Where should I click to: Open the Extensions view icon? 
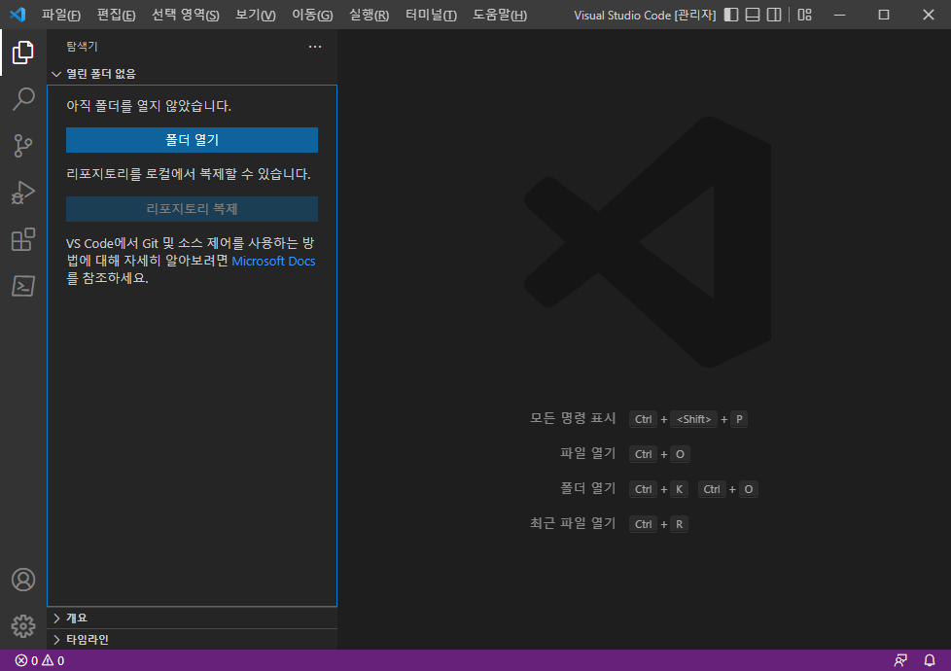coord(23,239)
